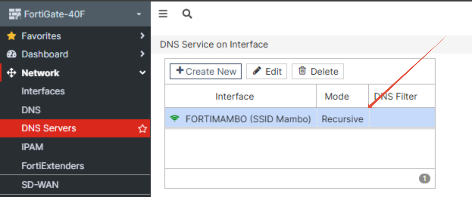Open the Favorites menu

point(41,36)
